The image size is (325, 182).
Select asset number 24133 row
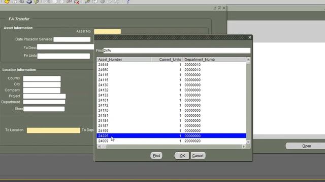[172, 95]
